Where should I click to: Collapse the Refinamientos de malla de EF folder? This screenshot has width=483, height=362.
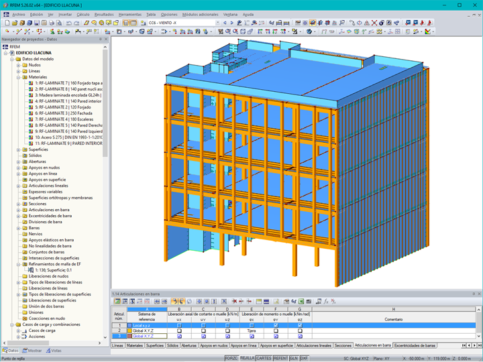pyautogui.click(x=18, y=264)
